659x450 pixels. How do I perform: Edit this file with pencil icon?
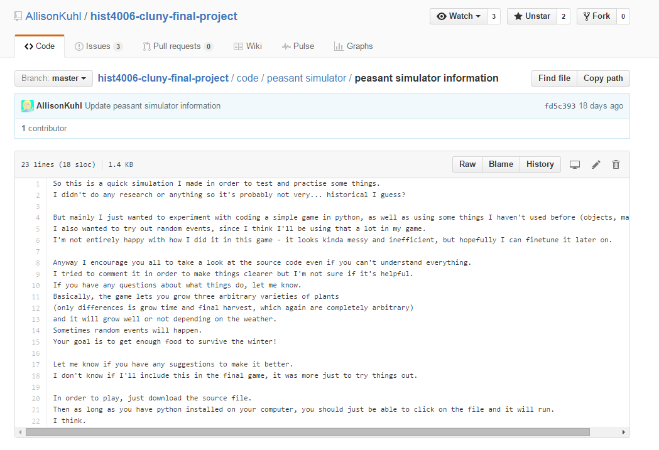tap(596, 164)
